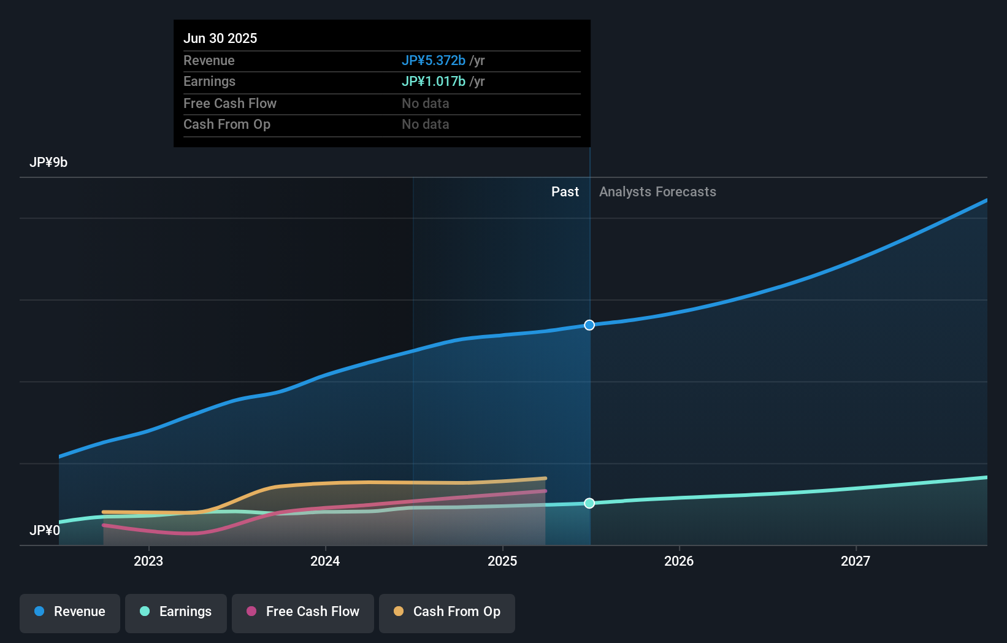Image resolution: width=1007 pixels, height=643 pixels.
Task: Click the blue Revenue legend dot
Action: click(x=40, y=612)
